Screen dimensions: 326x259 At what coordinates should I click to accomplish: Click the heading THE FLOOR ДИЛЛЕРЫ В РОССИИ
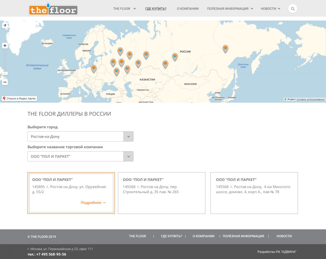coord(69,114)
